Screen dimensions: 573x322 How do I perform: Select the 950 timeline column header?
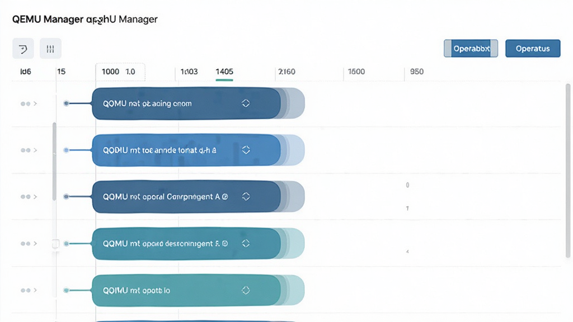coord(416,72)
